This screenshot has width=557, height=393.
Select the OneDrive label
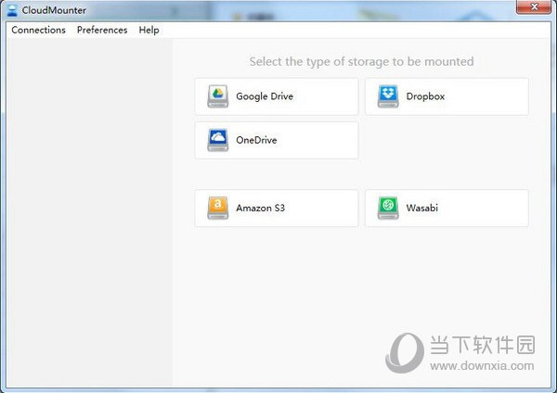(256, 140)
